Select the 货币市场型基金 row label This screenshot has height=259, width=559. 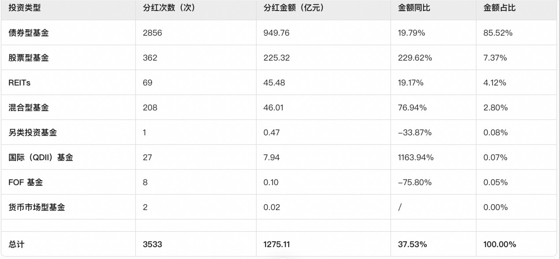(37, 207)
